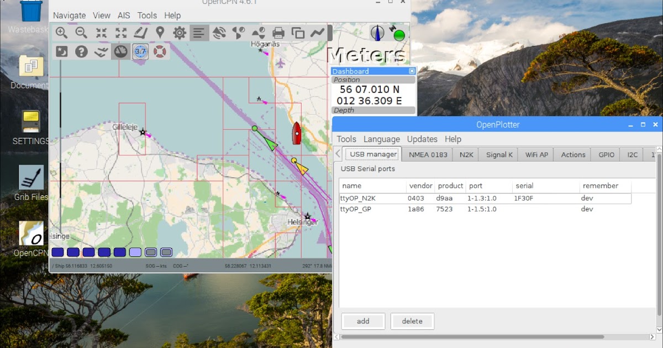The height and width of the screenshot is (348, 663).
Task: Toggle chart quilting with the lines icon
Action: click(x=198, y=33)
